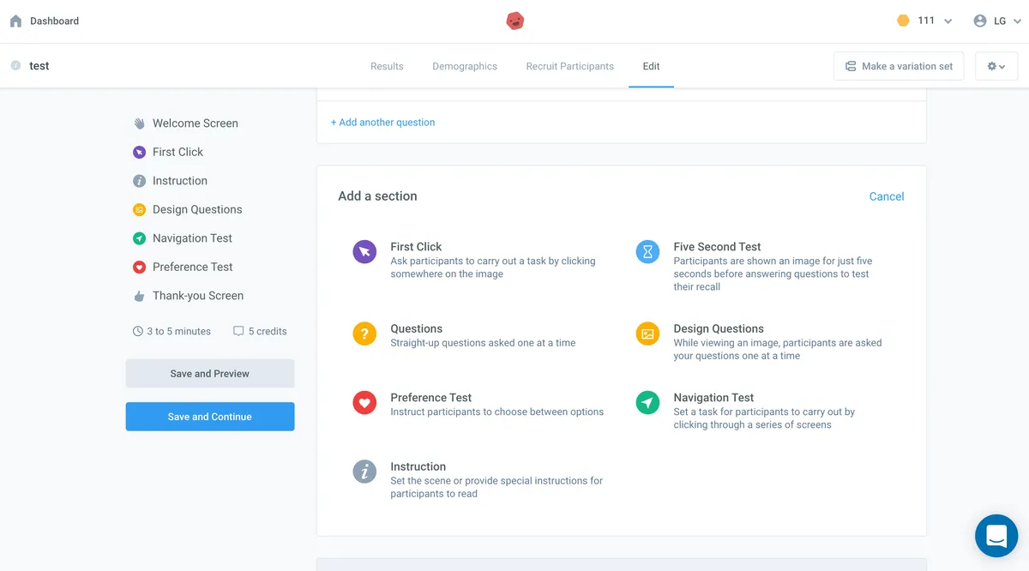Click the green Navigation Test sidebar icon
1029x571 pixels.
coord(139,238)
